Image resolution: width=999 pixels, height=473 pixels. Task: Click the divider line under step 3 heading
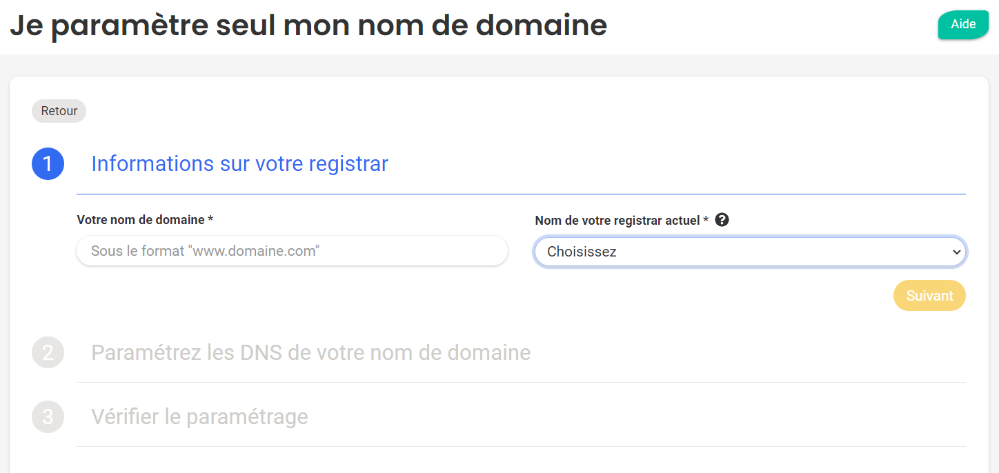521,446
